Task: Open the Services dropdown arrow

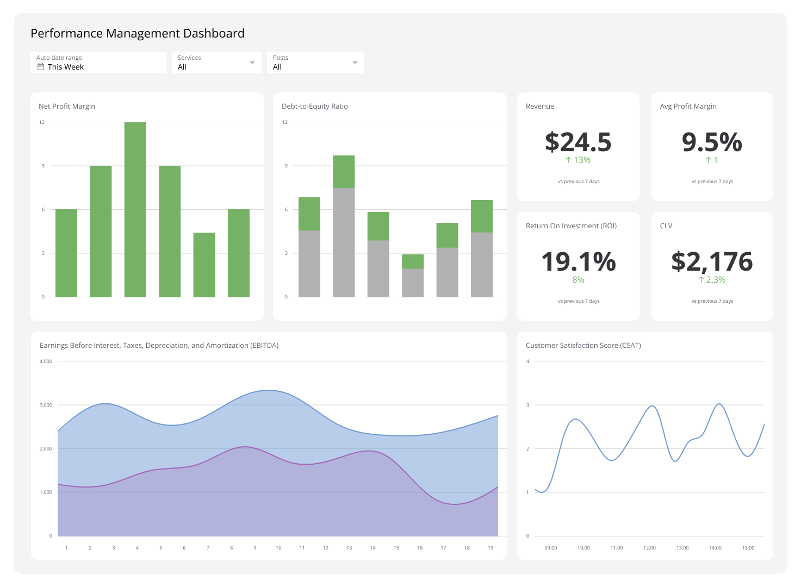Action: click(252, 62)
